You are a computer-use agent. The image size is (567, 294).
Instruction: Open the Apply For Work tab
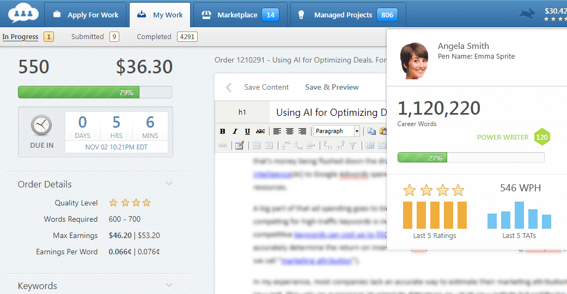click(x=85, y=15)
